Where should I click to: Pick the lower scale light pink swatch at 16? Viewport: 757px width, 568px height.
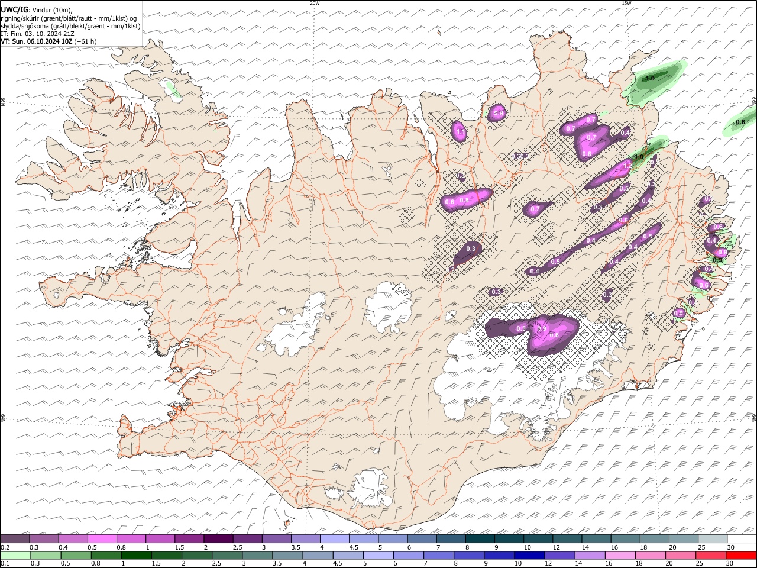[620, 556]
